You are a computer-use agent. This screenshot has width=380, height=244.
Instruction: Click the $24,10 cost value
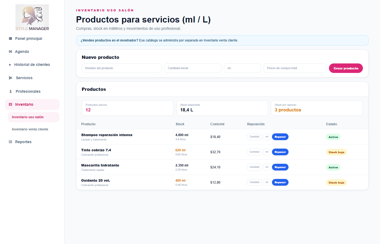pos(215,167)
